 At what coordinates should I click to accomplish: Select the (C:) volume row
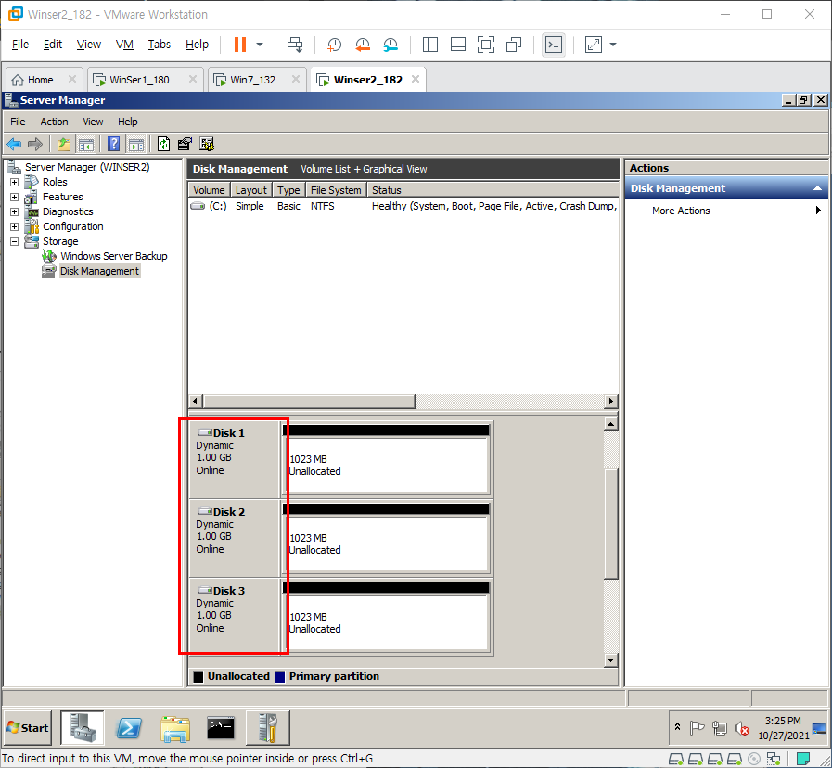403,206
